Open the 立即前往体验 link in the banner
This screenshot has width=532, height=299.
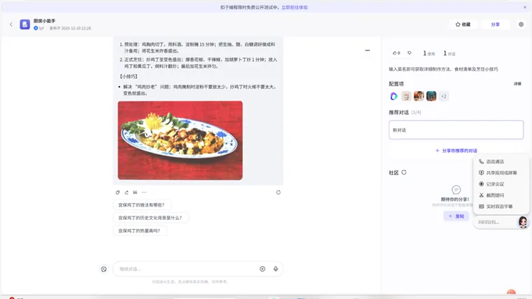tap(295, 7)
